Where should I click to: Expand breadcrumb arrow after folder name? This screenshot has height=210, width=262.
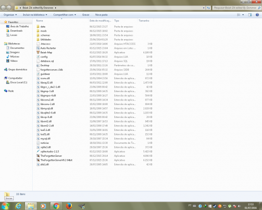coord(56,8)
